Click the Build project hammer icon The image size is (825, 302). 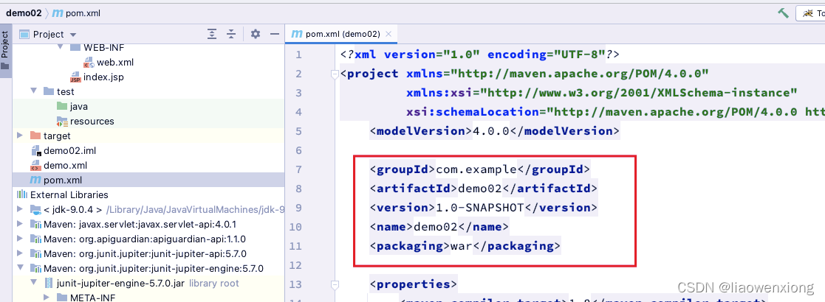[x=784, y=14]
